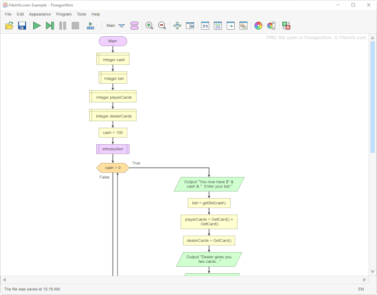This screenshot has height=295, width=377.
Task: Select the introduction call shape
Action: click(113, 149)
